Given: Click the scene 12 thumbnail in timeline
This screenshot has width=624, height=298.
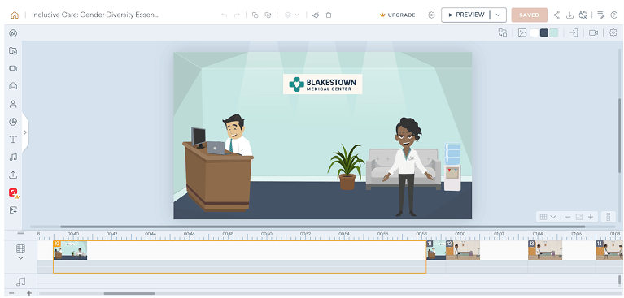Looking at the screenshot, I should (x=463, y=250).
